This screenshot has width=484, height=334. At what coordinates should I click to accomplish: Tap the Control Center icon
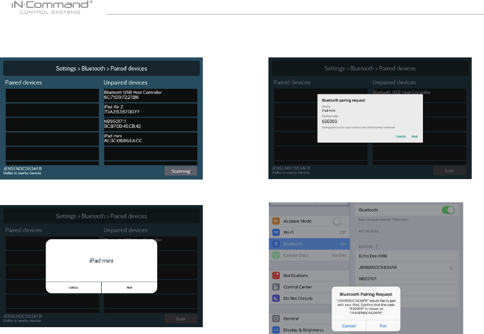coord(276,287)
